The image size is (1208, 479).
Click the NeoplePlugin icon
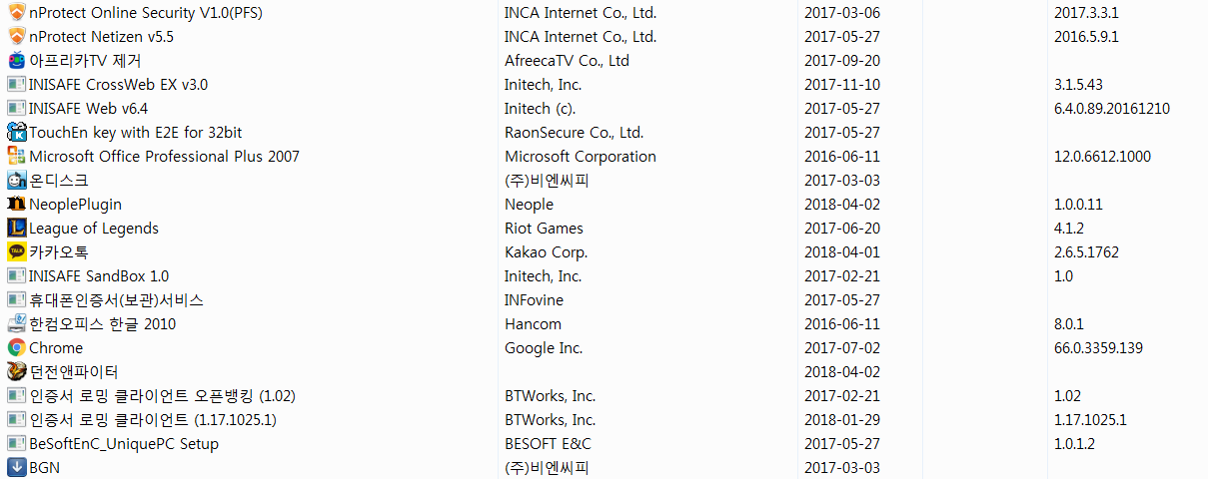click(16, 205)
